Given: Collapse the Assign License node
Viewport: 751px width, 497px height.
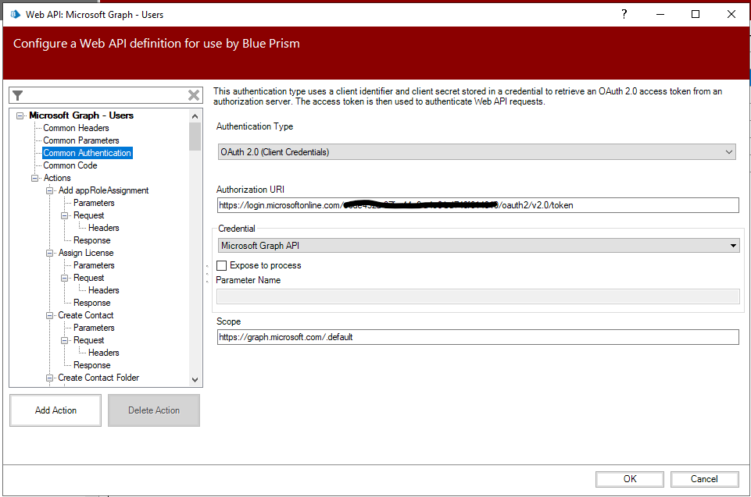Looking at the screenshot, I should coord(50,253).
